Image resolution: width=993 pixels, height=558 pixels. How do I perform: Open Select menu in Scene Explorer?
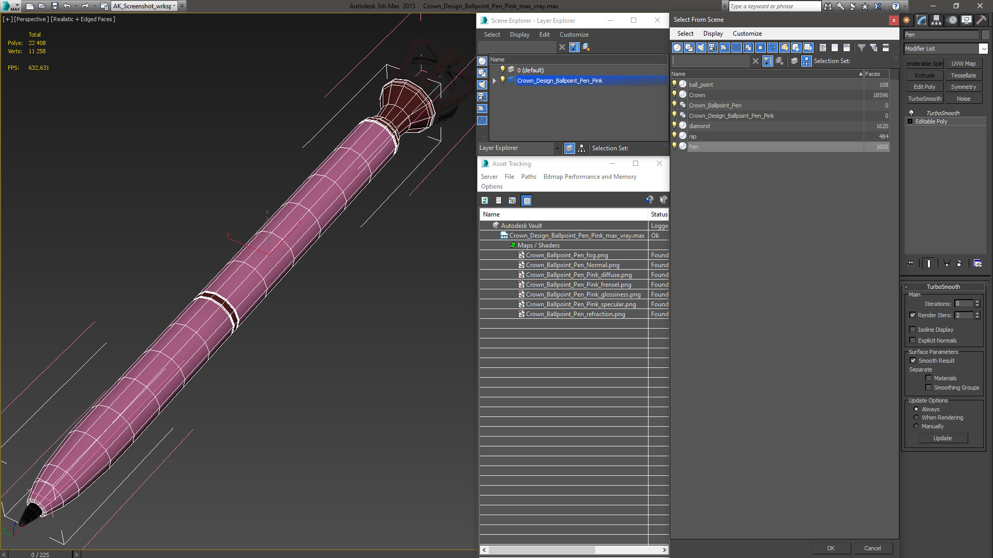492,35
